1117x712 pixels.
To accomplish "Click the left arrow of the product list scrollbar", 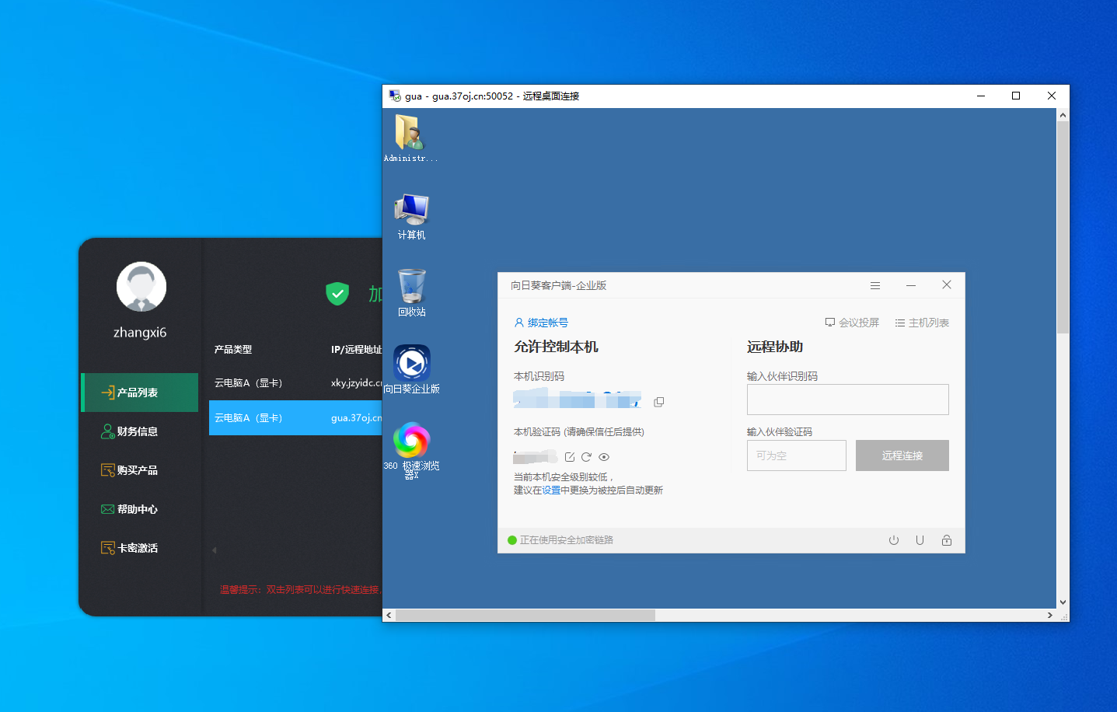I will tap(215, 550).
